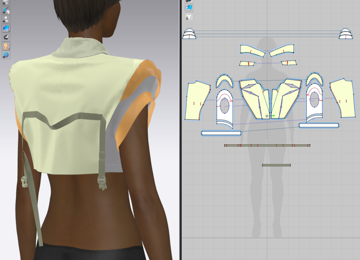
Task: Select right shoulder pad pattern piece
Action: pyautogui.click(x=346, y=34)
